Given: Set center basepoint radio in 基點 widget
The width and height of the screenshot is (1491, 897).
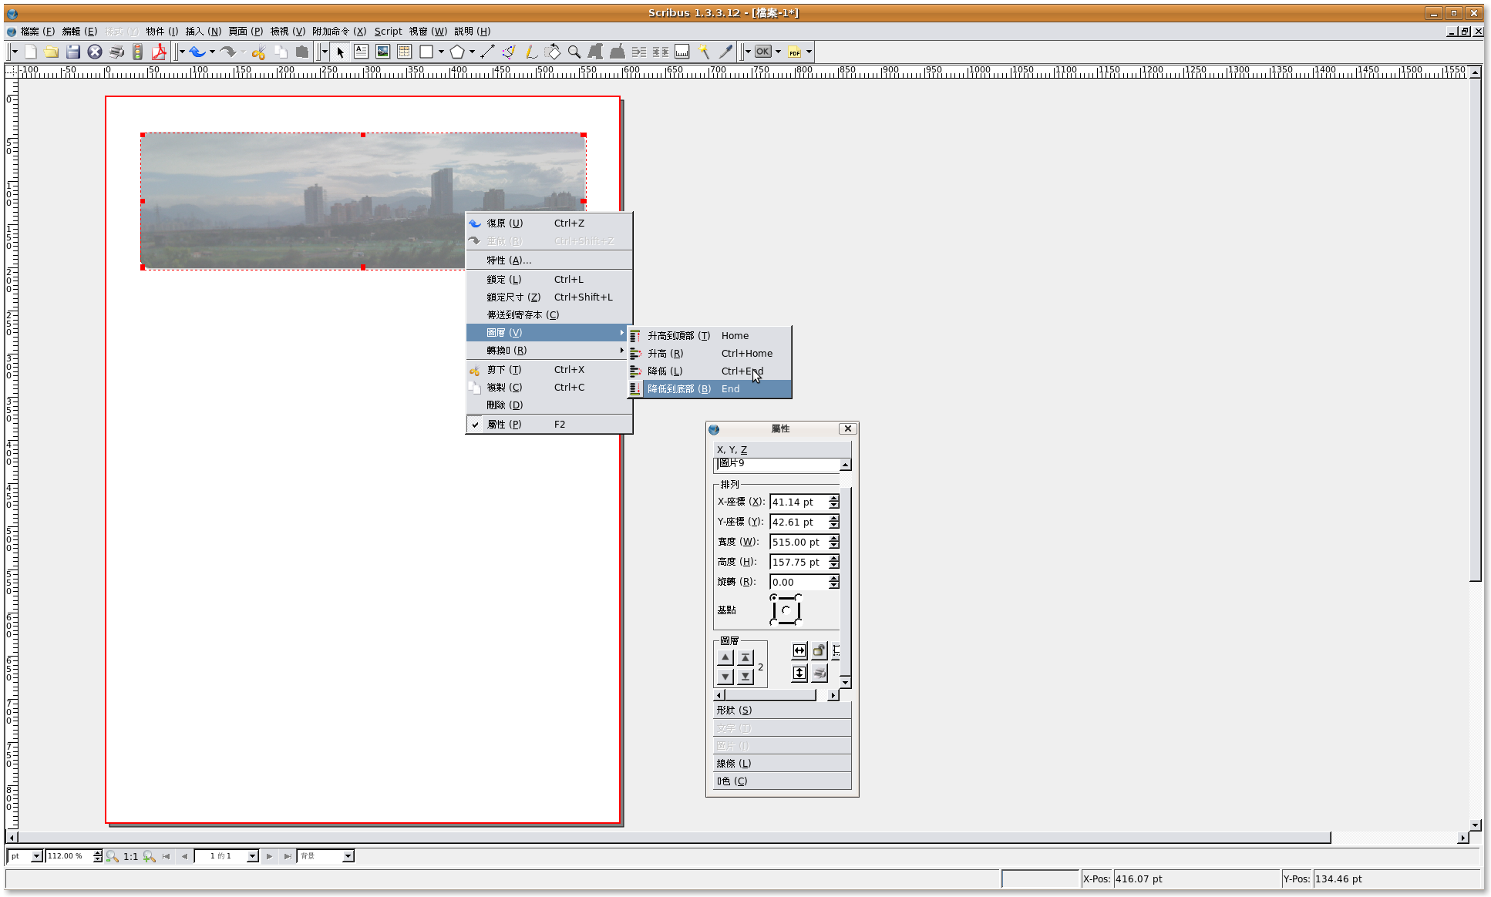Looking at the screenshot, I should pos(786,610).
